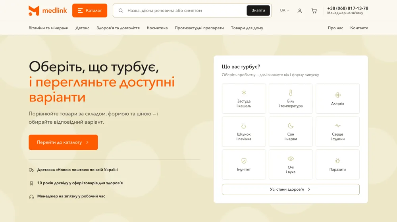
Task: Open Протизастудні препарати category
Action: tap(199, 28)
